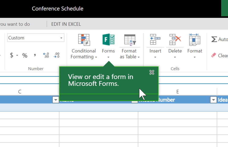Screen dimensions: 228x147
Task: Click the Microsoft Forms icon
Action: click(108, 39)
